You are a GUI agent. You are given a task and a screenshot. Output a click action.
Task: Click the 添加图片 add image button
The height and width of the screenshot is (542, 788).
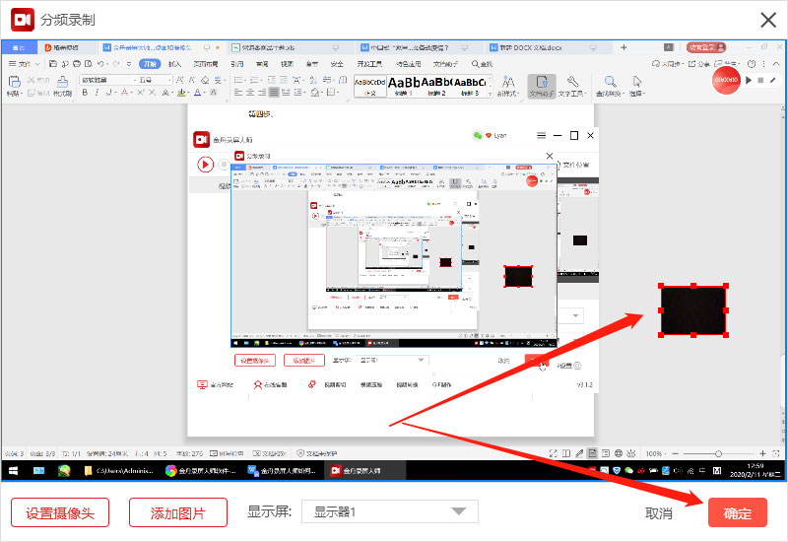(178, 512)
